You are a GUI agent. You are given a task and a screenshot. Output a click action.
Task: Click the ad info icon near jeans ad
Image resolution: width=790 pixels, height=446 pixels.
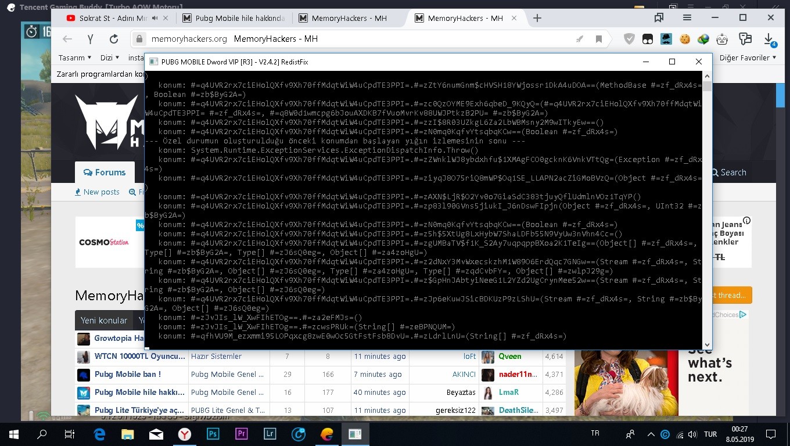pos(747,221)
